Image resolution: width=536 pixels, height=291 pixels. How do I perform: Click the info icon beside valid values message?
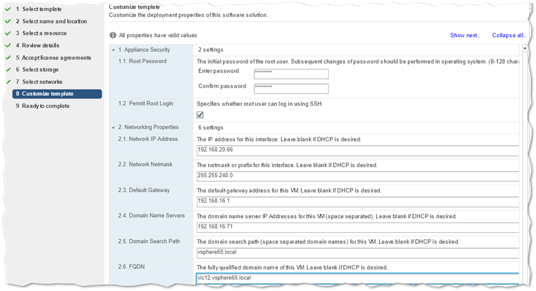pyautogui.click(x=113, y=35)
